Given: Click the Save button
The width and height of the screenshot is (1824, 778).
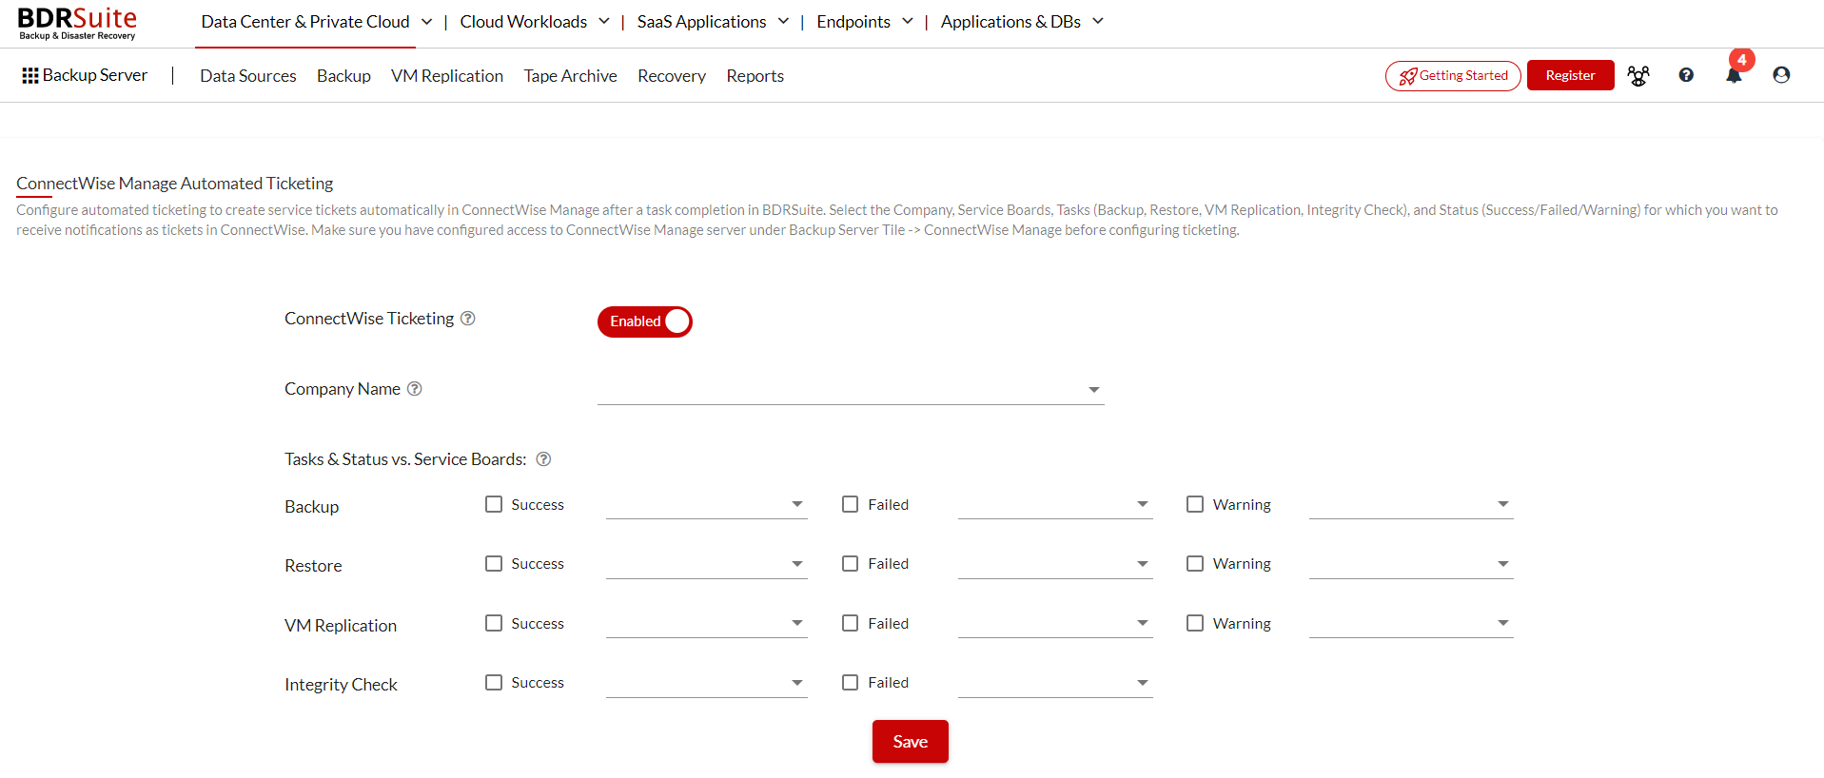Looking at the screenshot, I should 911,742.
